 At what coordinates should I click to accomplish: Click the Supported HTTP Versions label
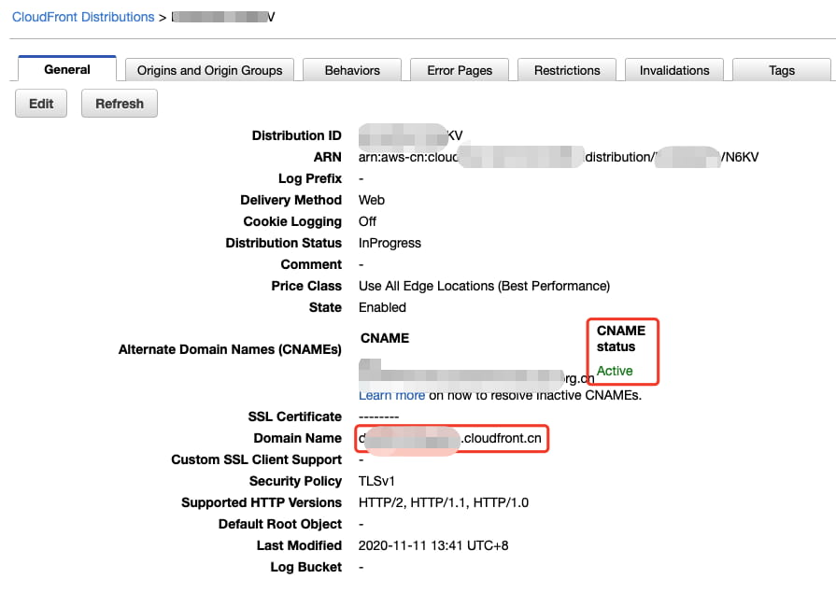coord(262,502)
